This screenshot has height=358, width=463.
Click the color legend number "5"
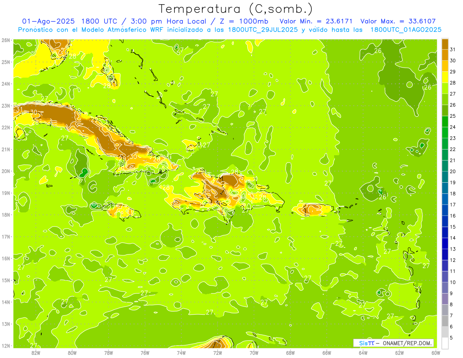[x=452, y=338]
